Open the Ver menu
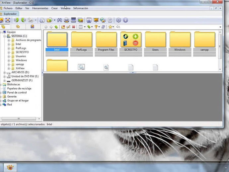 click(x=27, y=8)
